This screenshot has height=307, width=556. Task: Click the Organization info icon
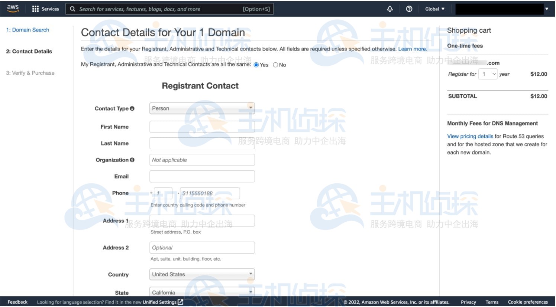[132, 160]
